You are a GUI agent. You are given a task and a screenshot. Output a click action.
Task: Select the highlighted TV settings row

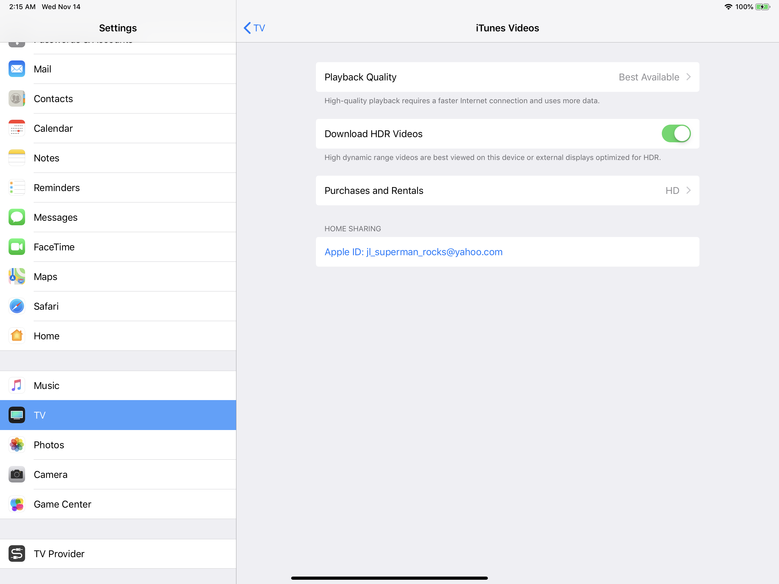coord(118,415)
